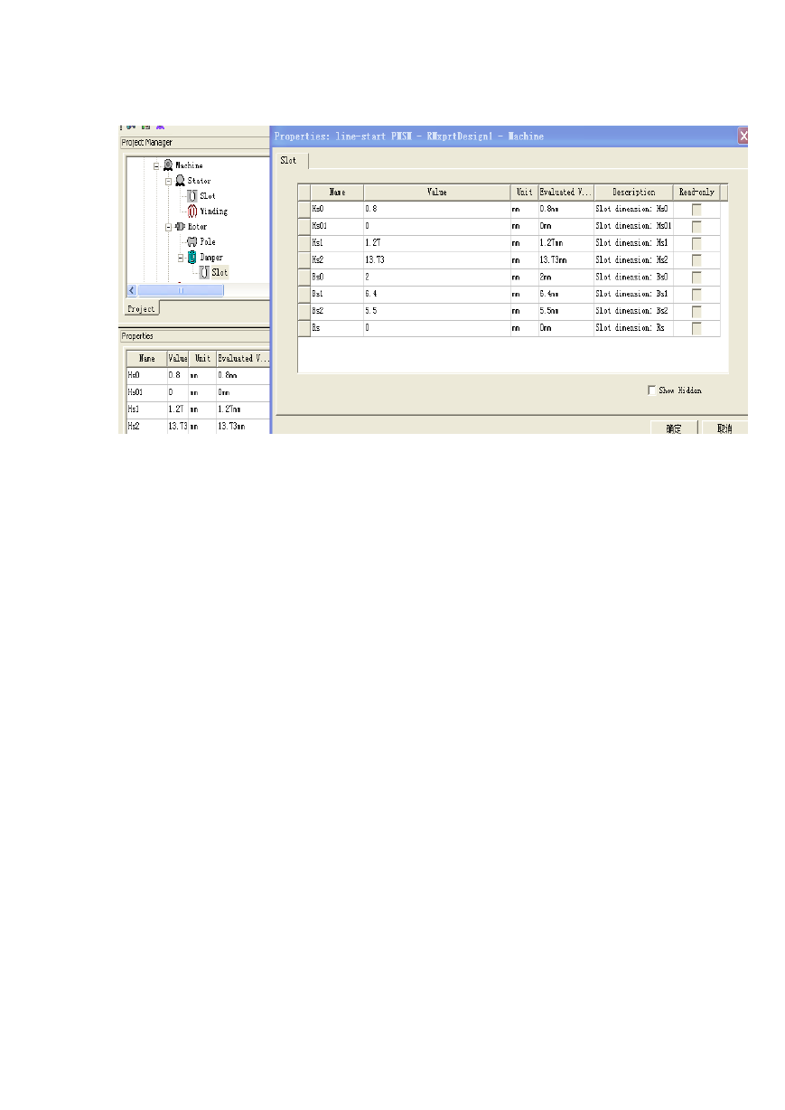Click the Pole magnet icon
The width and height of the screenshot is (785, 1110).
192,242
